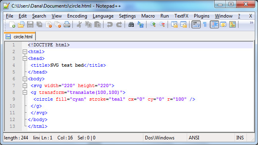The height and width of the screenshot is (145, 258).
Task: Collapse the html fold on line 2
Action: pyautogui.click(x=25, y=52)
